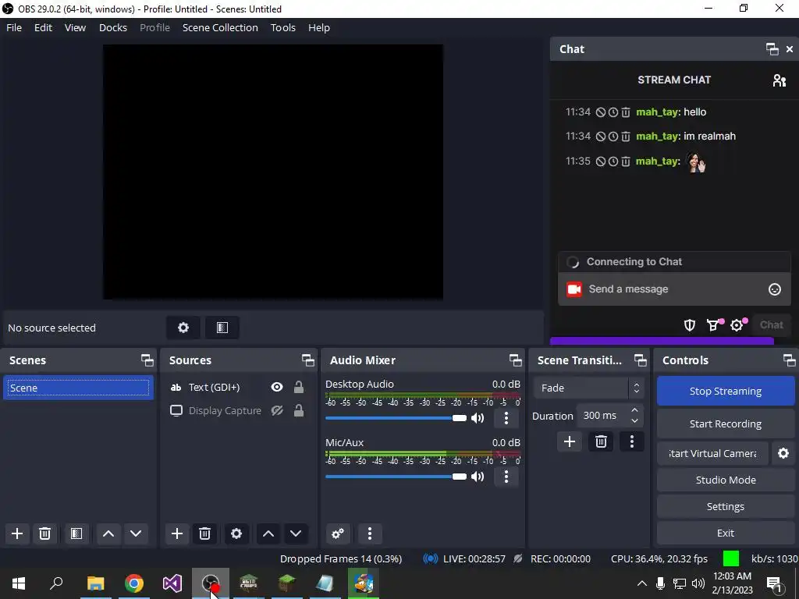Increase transition duration stepper up
The height and width of the screenshot is (599, 799).
tap(634, 410)
